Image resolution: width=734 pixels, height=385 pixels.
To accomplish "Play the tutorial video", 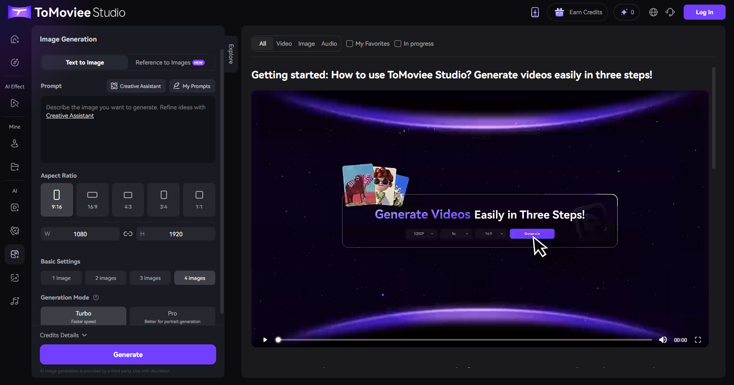I will click(265, 340).
